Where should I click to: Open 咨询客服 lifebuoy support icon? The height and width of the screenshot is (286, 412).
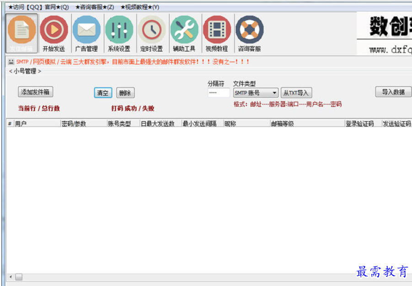click(249, 33)
